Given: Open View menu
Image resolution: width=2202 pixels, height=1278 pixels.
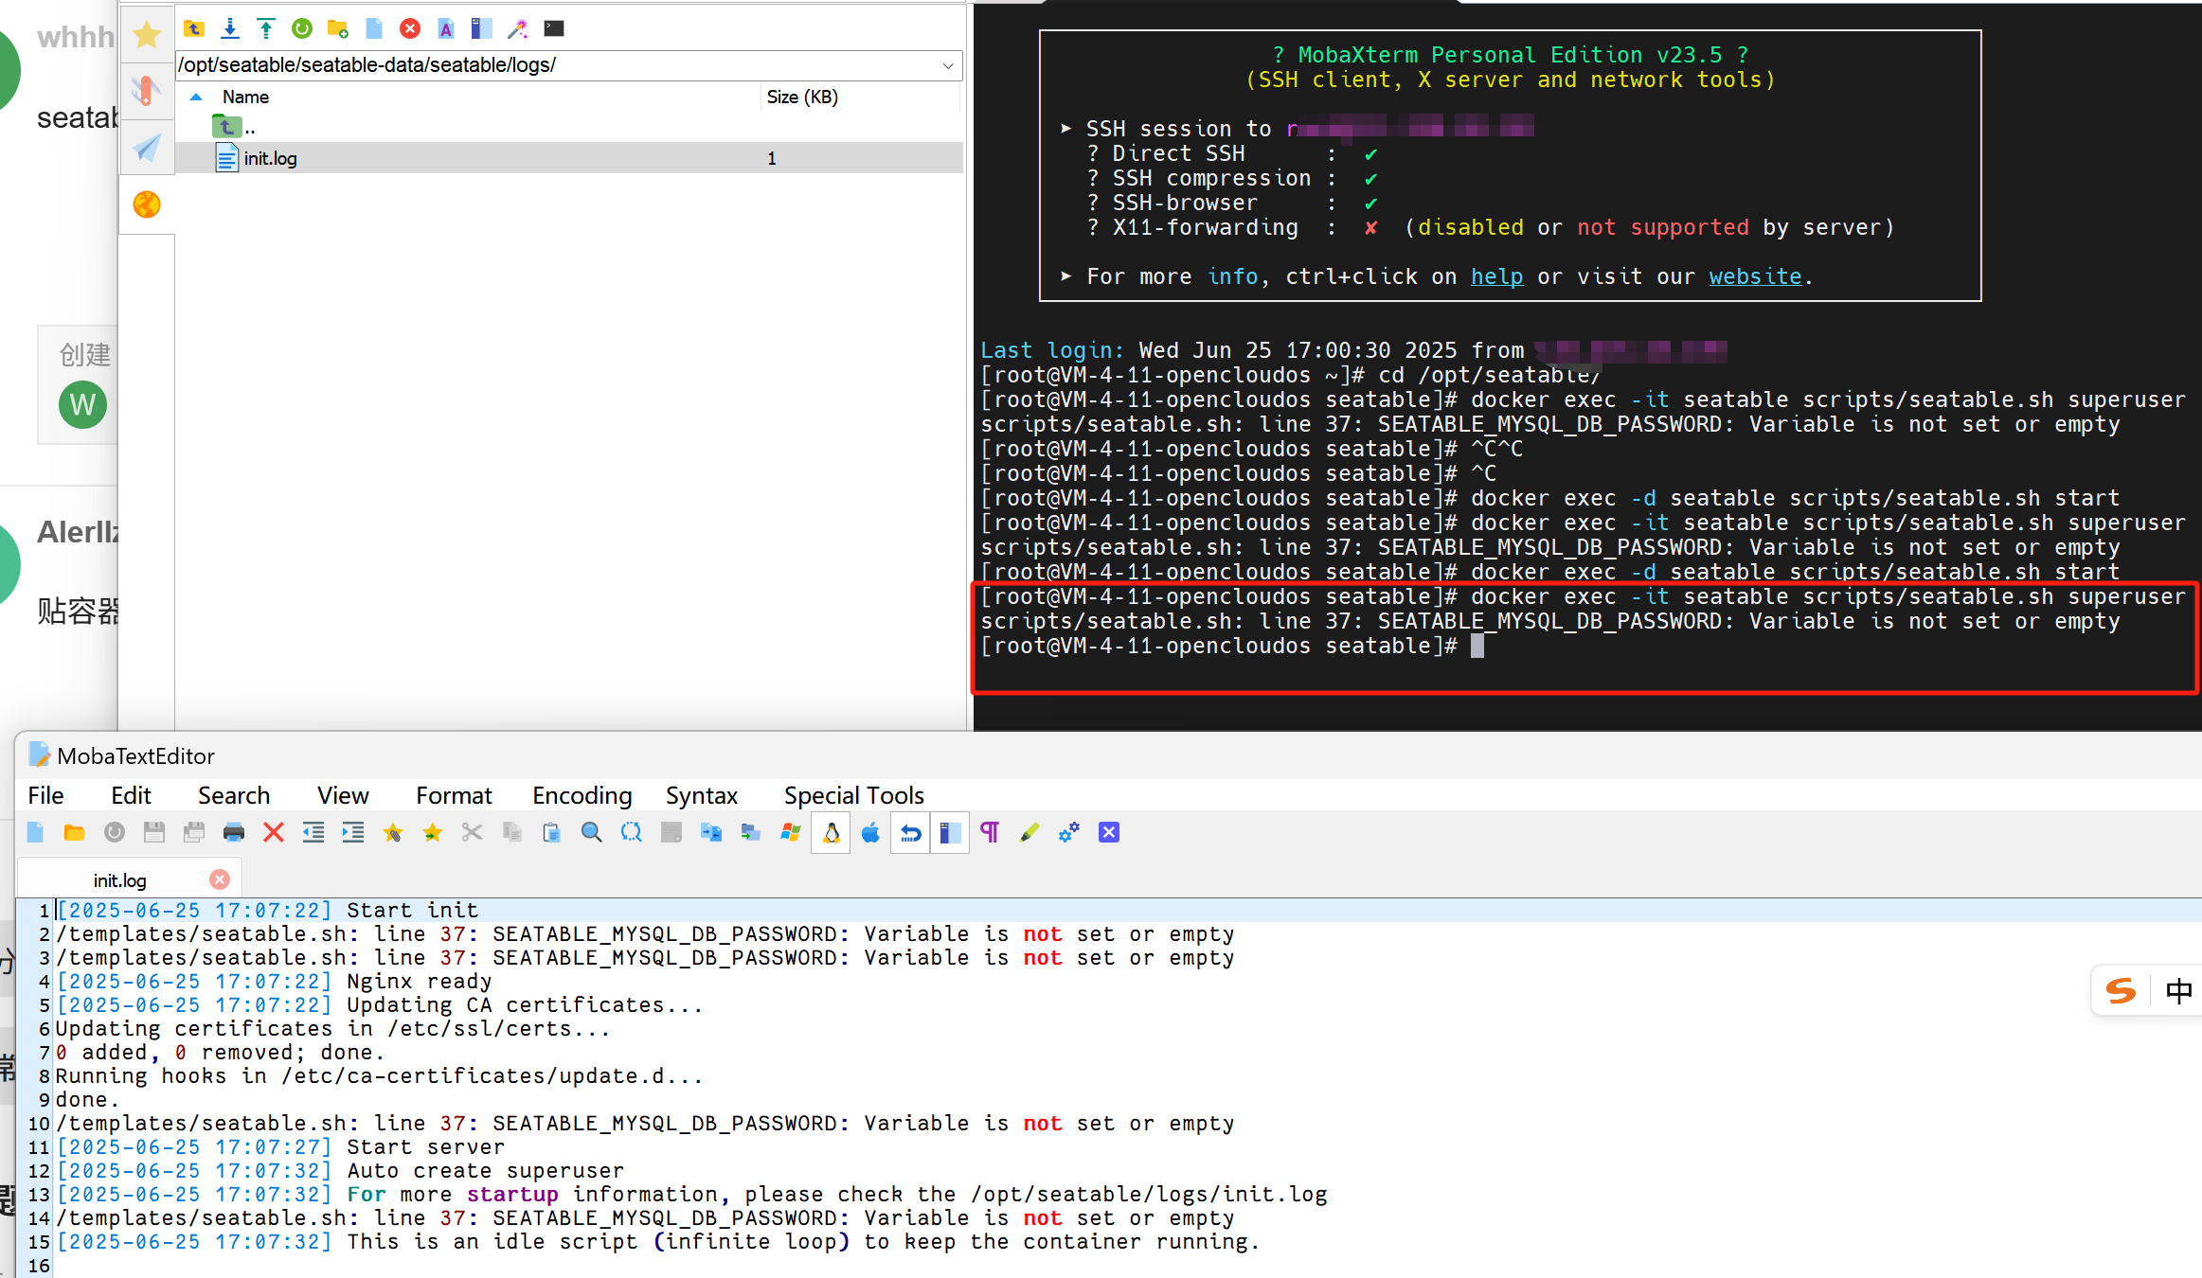Looking at the screenshot, I should 343,795.
